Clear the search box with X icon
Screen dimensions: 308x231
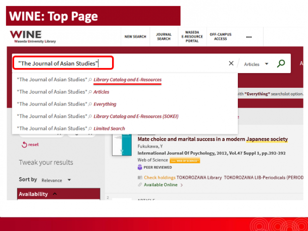(231, 63)
